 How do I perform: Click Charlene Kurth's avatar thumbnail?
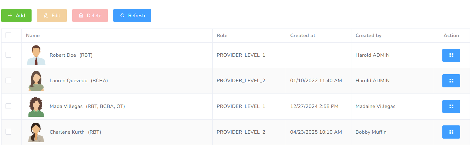(x=36, y=132)
